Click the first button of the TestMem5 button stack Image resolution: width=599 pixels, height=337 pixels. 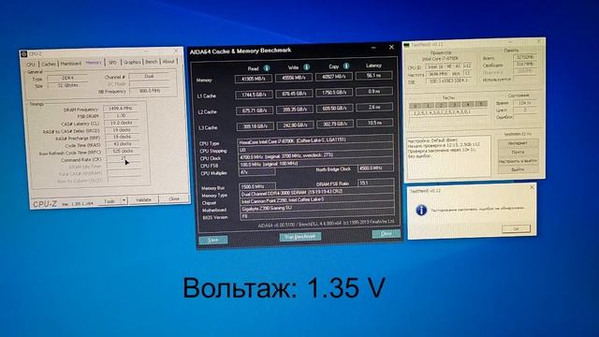pyautogui.click(x=518, y=143)
